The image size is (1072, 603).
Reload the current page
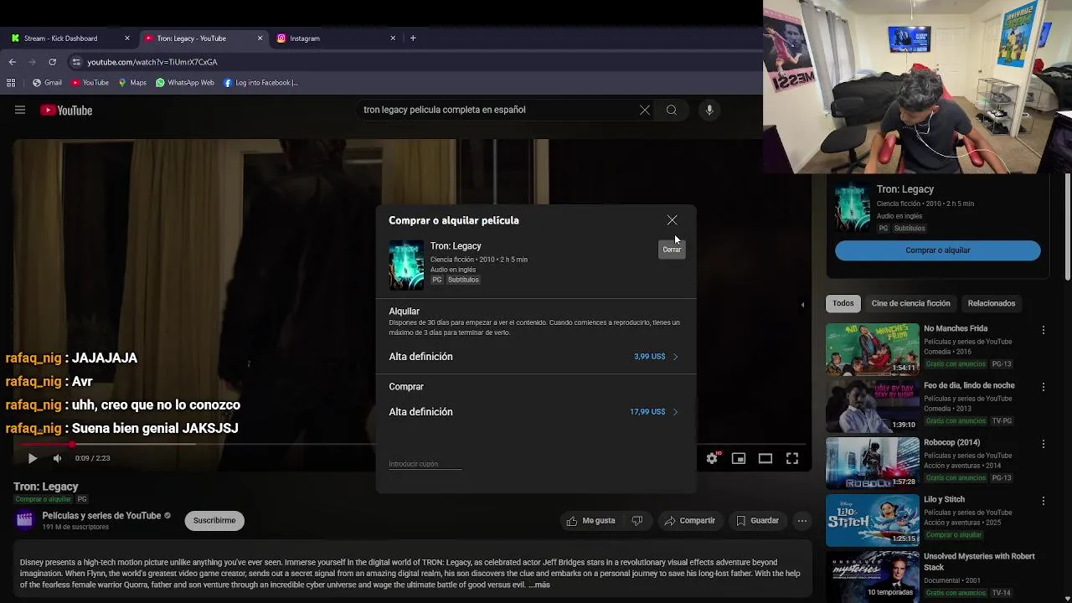tap(52, 62)
